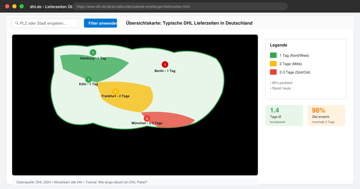
Task: Click the 'bundesweit' caption
Action: coord(277,122)
